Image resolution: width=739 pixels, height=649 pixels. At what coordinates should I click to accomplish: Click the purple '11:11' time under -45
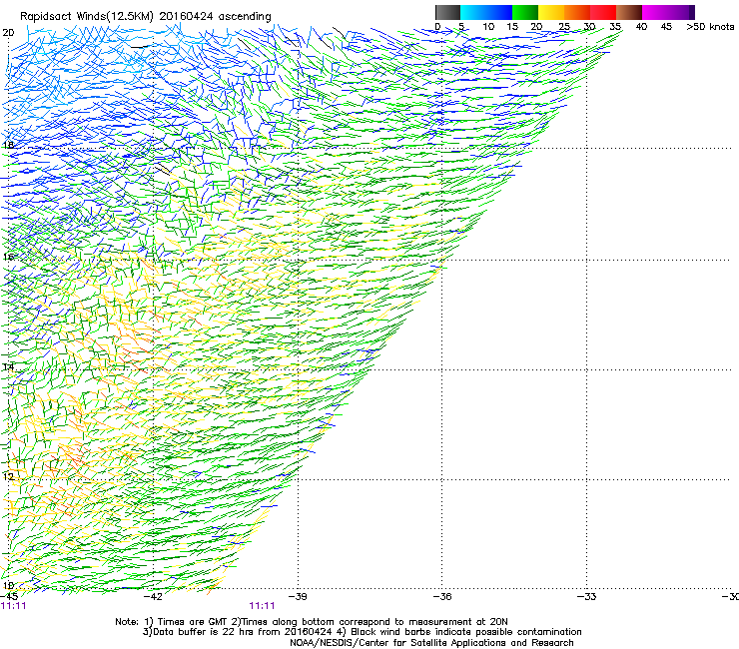(14, 606)
